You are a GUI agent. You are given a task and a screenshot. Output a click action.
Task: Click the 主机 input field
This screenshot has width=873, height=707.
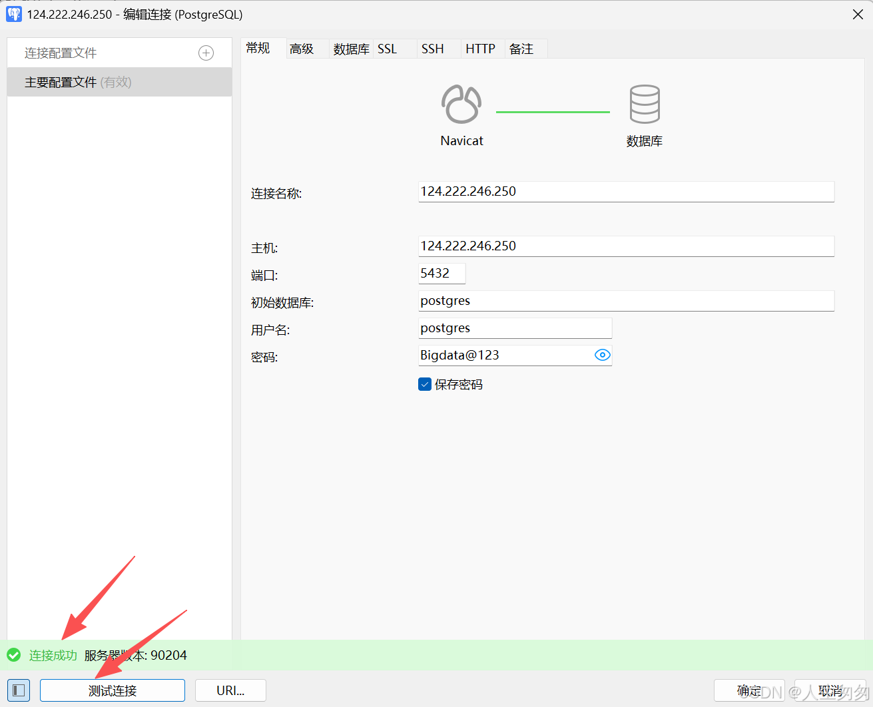point(626,246)
